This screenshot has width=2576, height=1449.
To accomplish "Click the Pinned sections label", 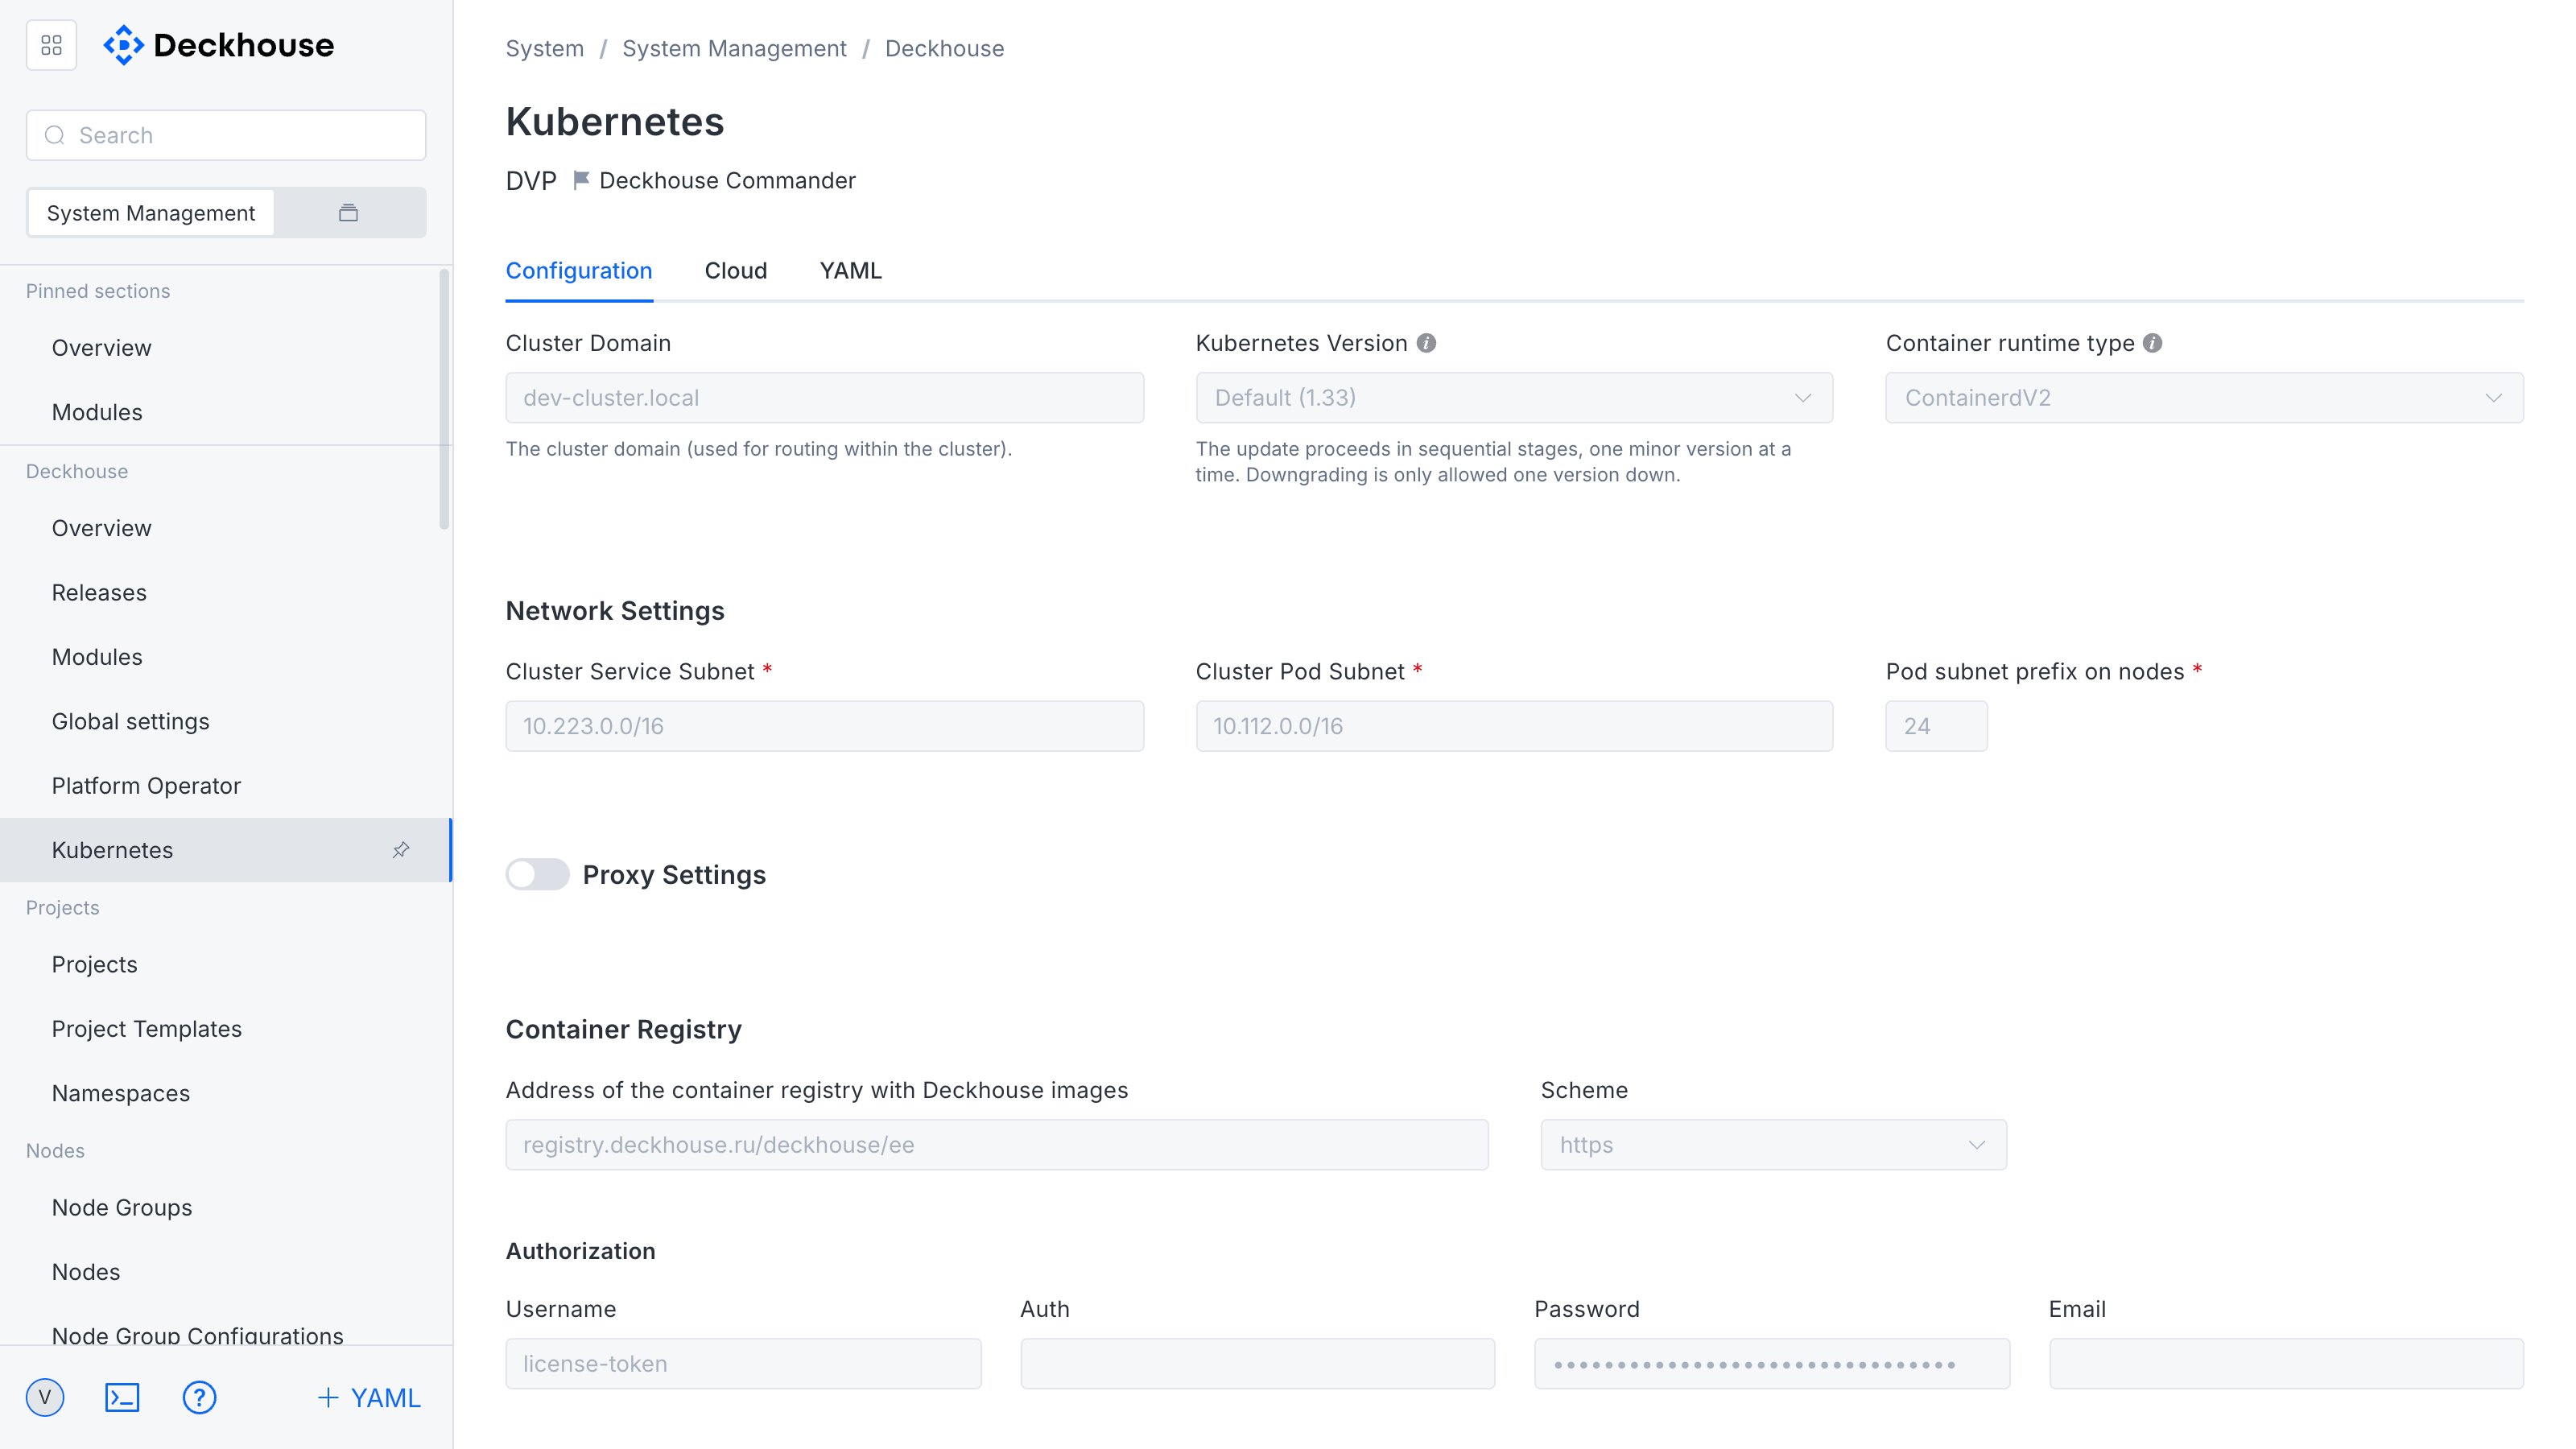I will click(98, 291).
